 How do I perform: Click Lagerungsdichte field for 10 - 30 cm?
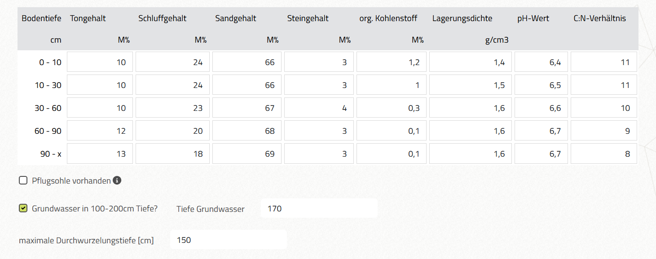(471, 85)
